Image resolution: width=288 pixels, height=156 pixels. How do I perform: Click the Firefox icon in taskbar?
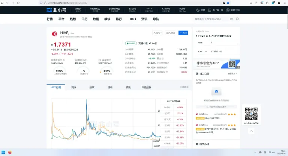point(10,153)
